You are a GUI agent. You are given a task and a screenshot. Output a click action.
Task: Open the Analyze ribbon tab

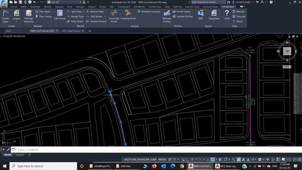tap(59, 7)
